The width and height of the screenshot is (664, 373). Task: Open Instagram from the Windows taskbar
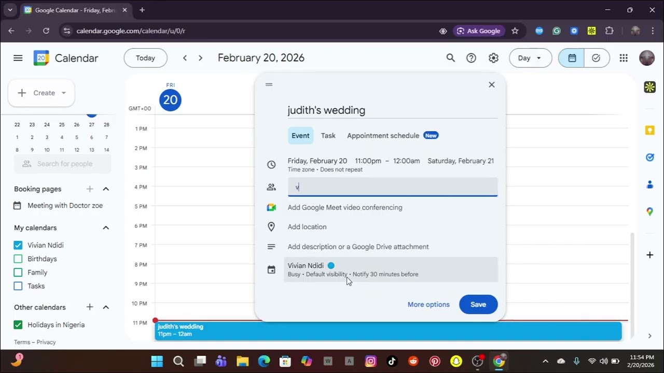(370, 361)
